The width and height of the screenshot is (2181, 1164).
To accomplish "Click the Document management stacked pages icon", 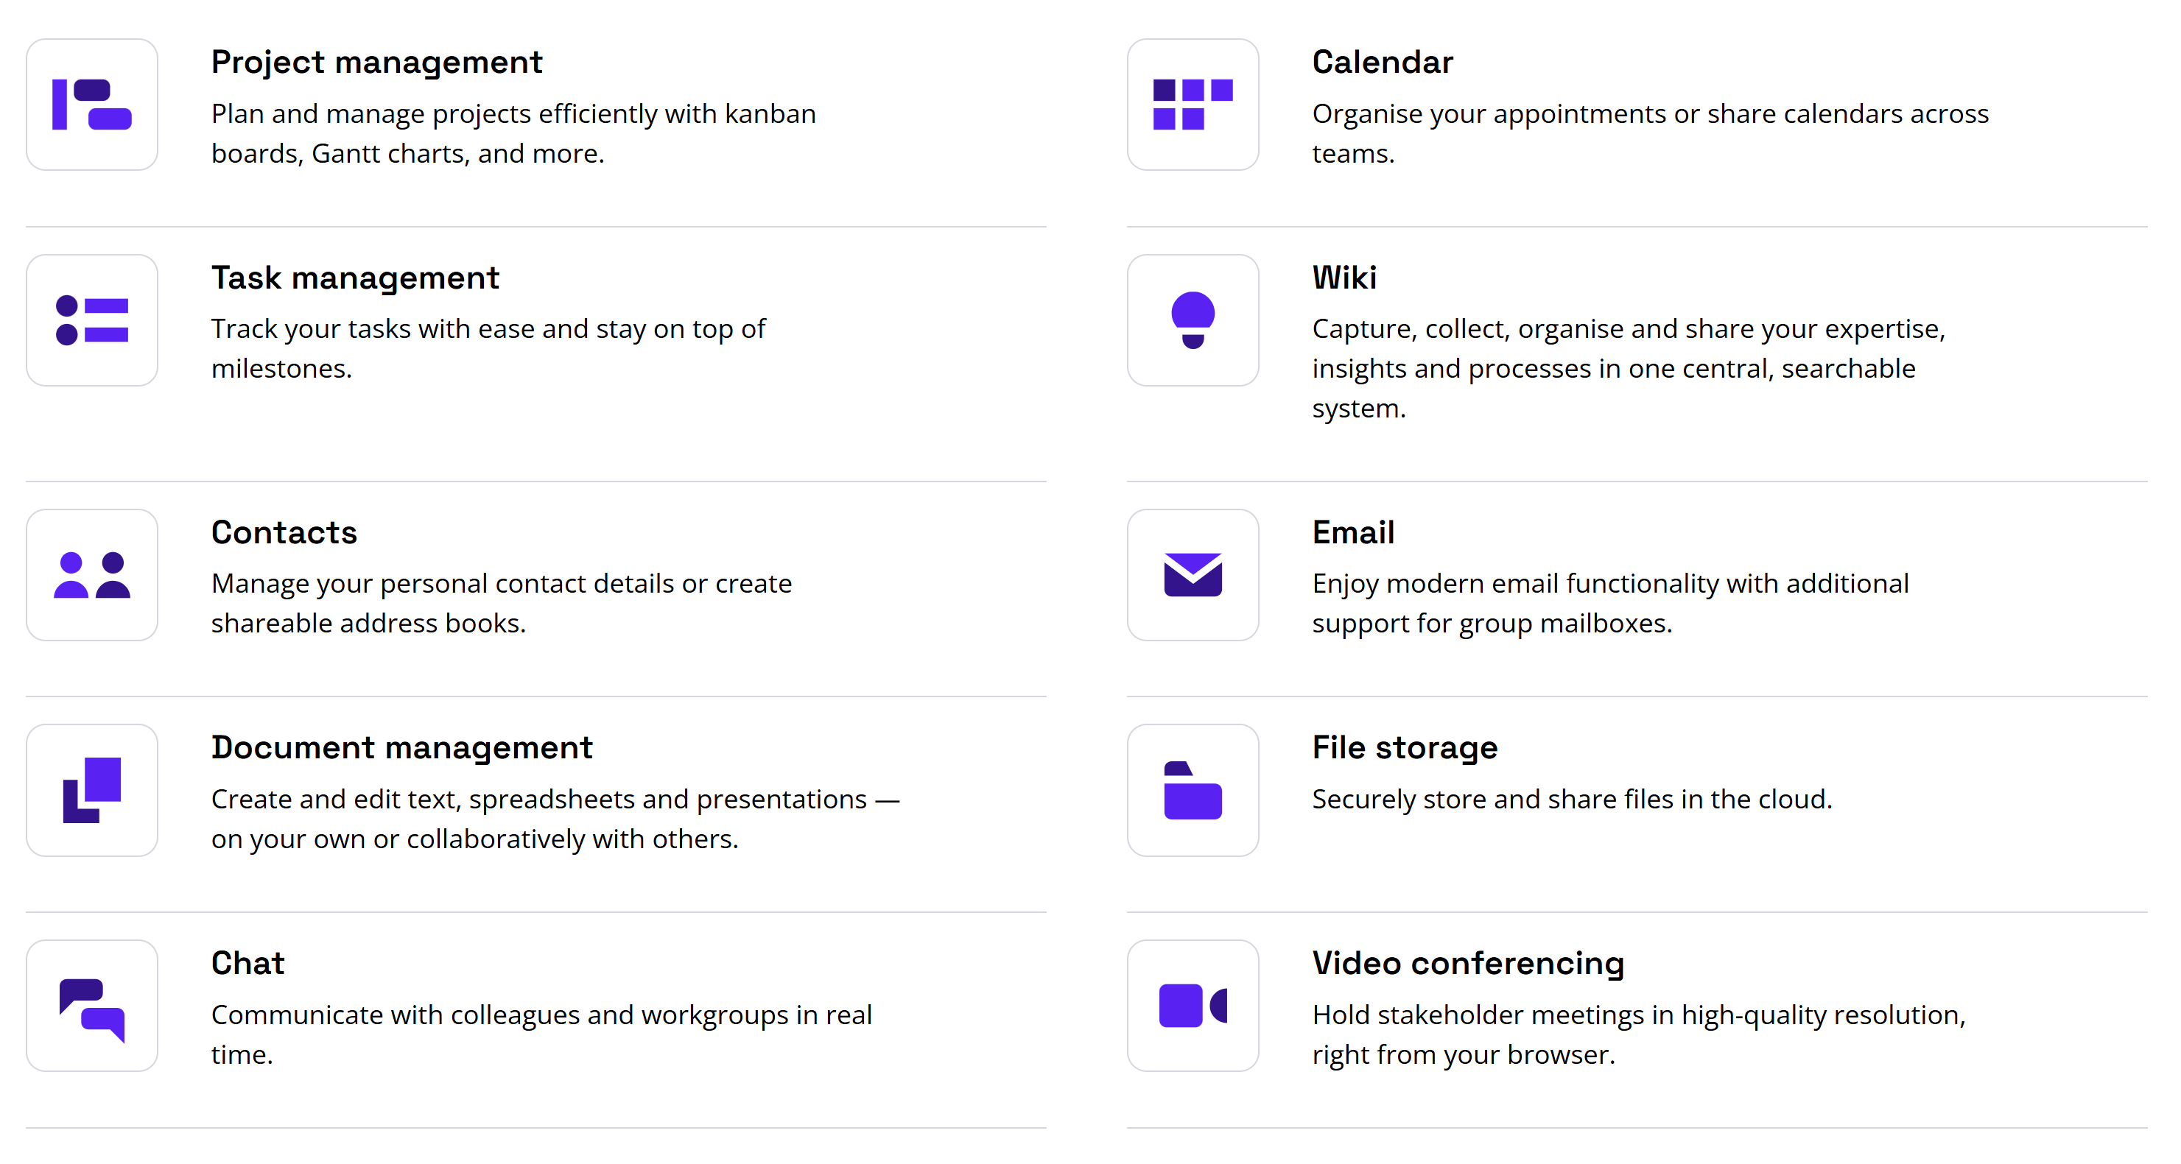I will tap(91, 790).
